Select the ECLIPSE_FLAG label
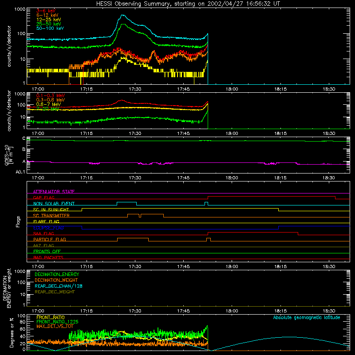Viewport: 355px width, 355px height. tap(48, 228)
